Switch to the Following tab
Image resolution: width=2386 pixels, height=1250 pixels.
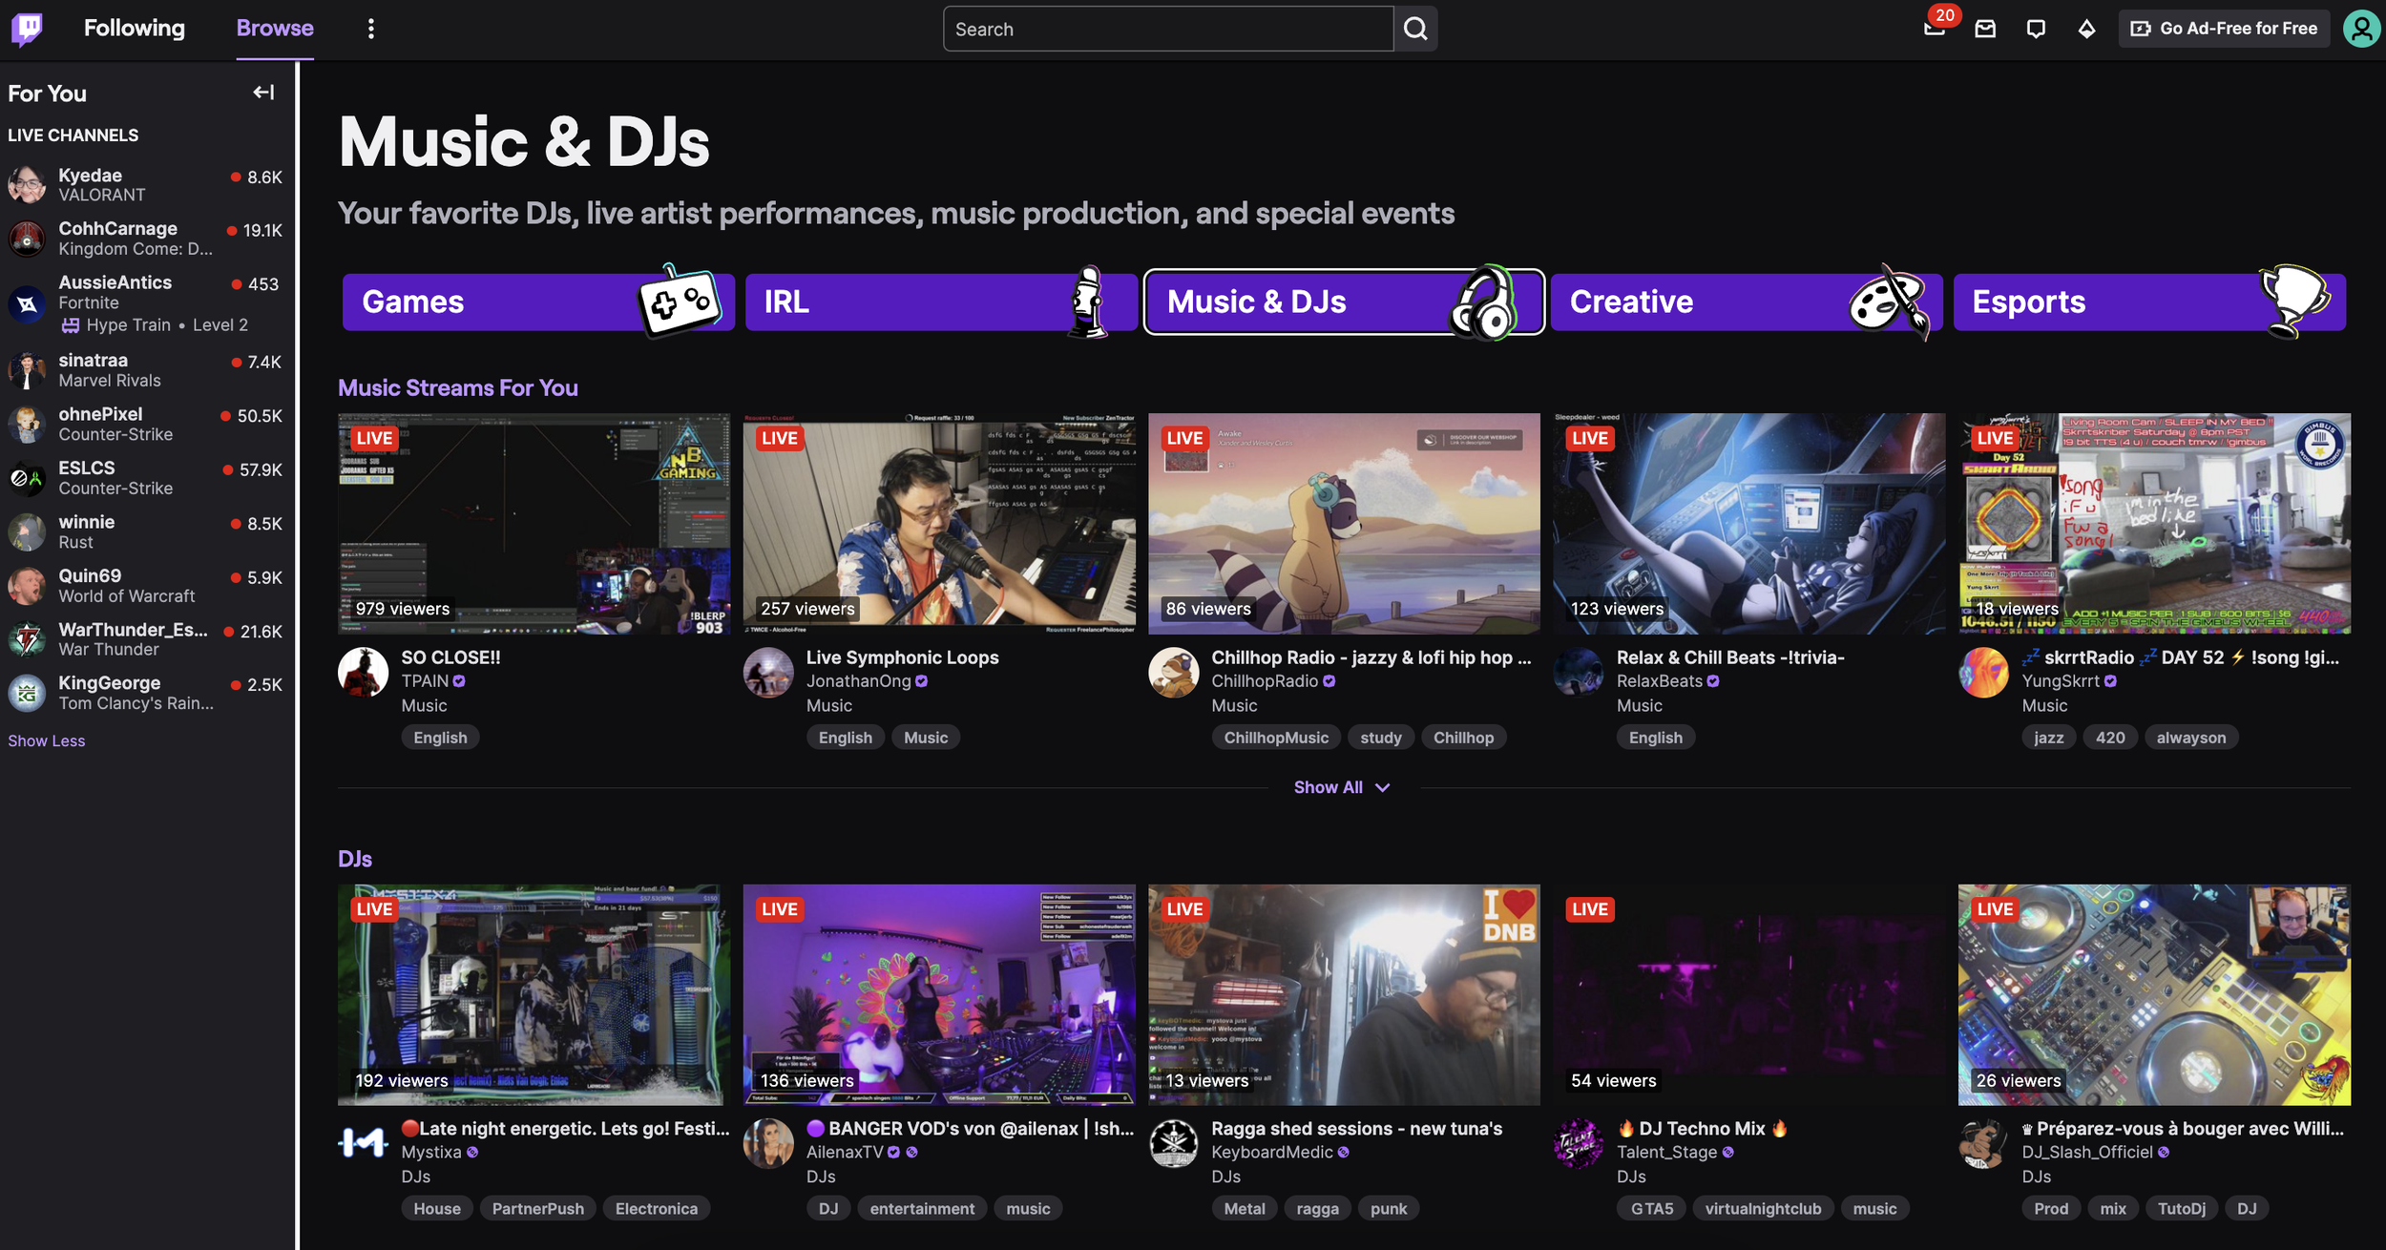click(135, 29)
